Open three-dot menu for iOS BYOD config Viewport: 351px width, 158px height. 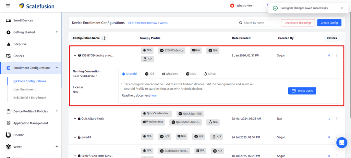click(x=337, y=55)
